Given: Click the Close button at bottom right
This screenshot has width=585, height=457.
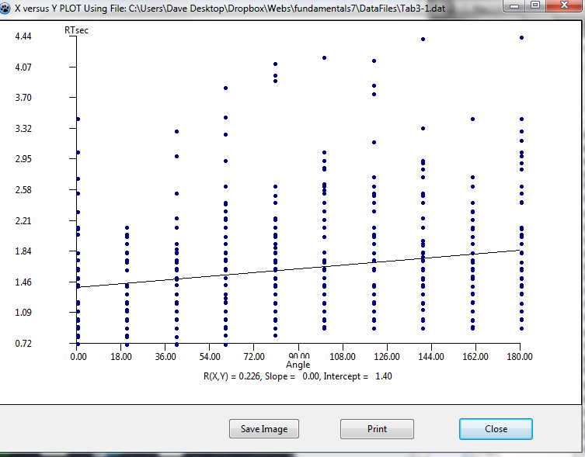Looking at the screenshot, I should tap(496, 429).
